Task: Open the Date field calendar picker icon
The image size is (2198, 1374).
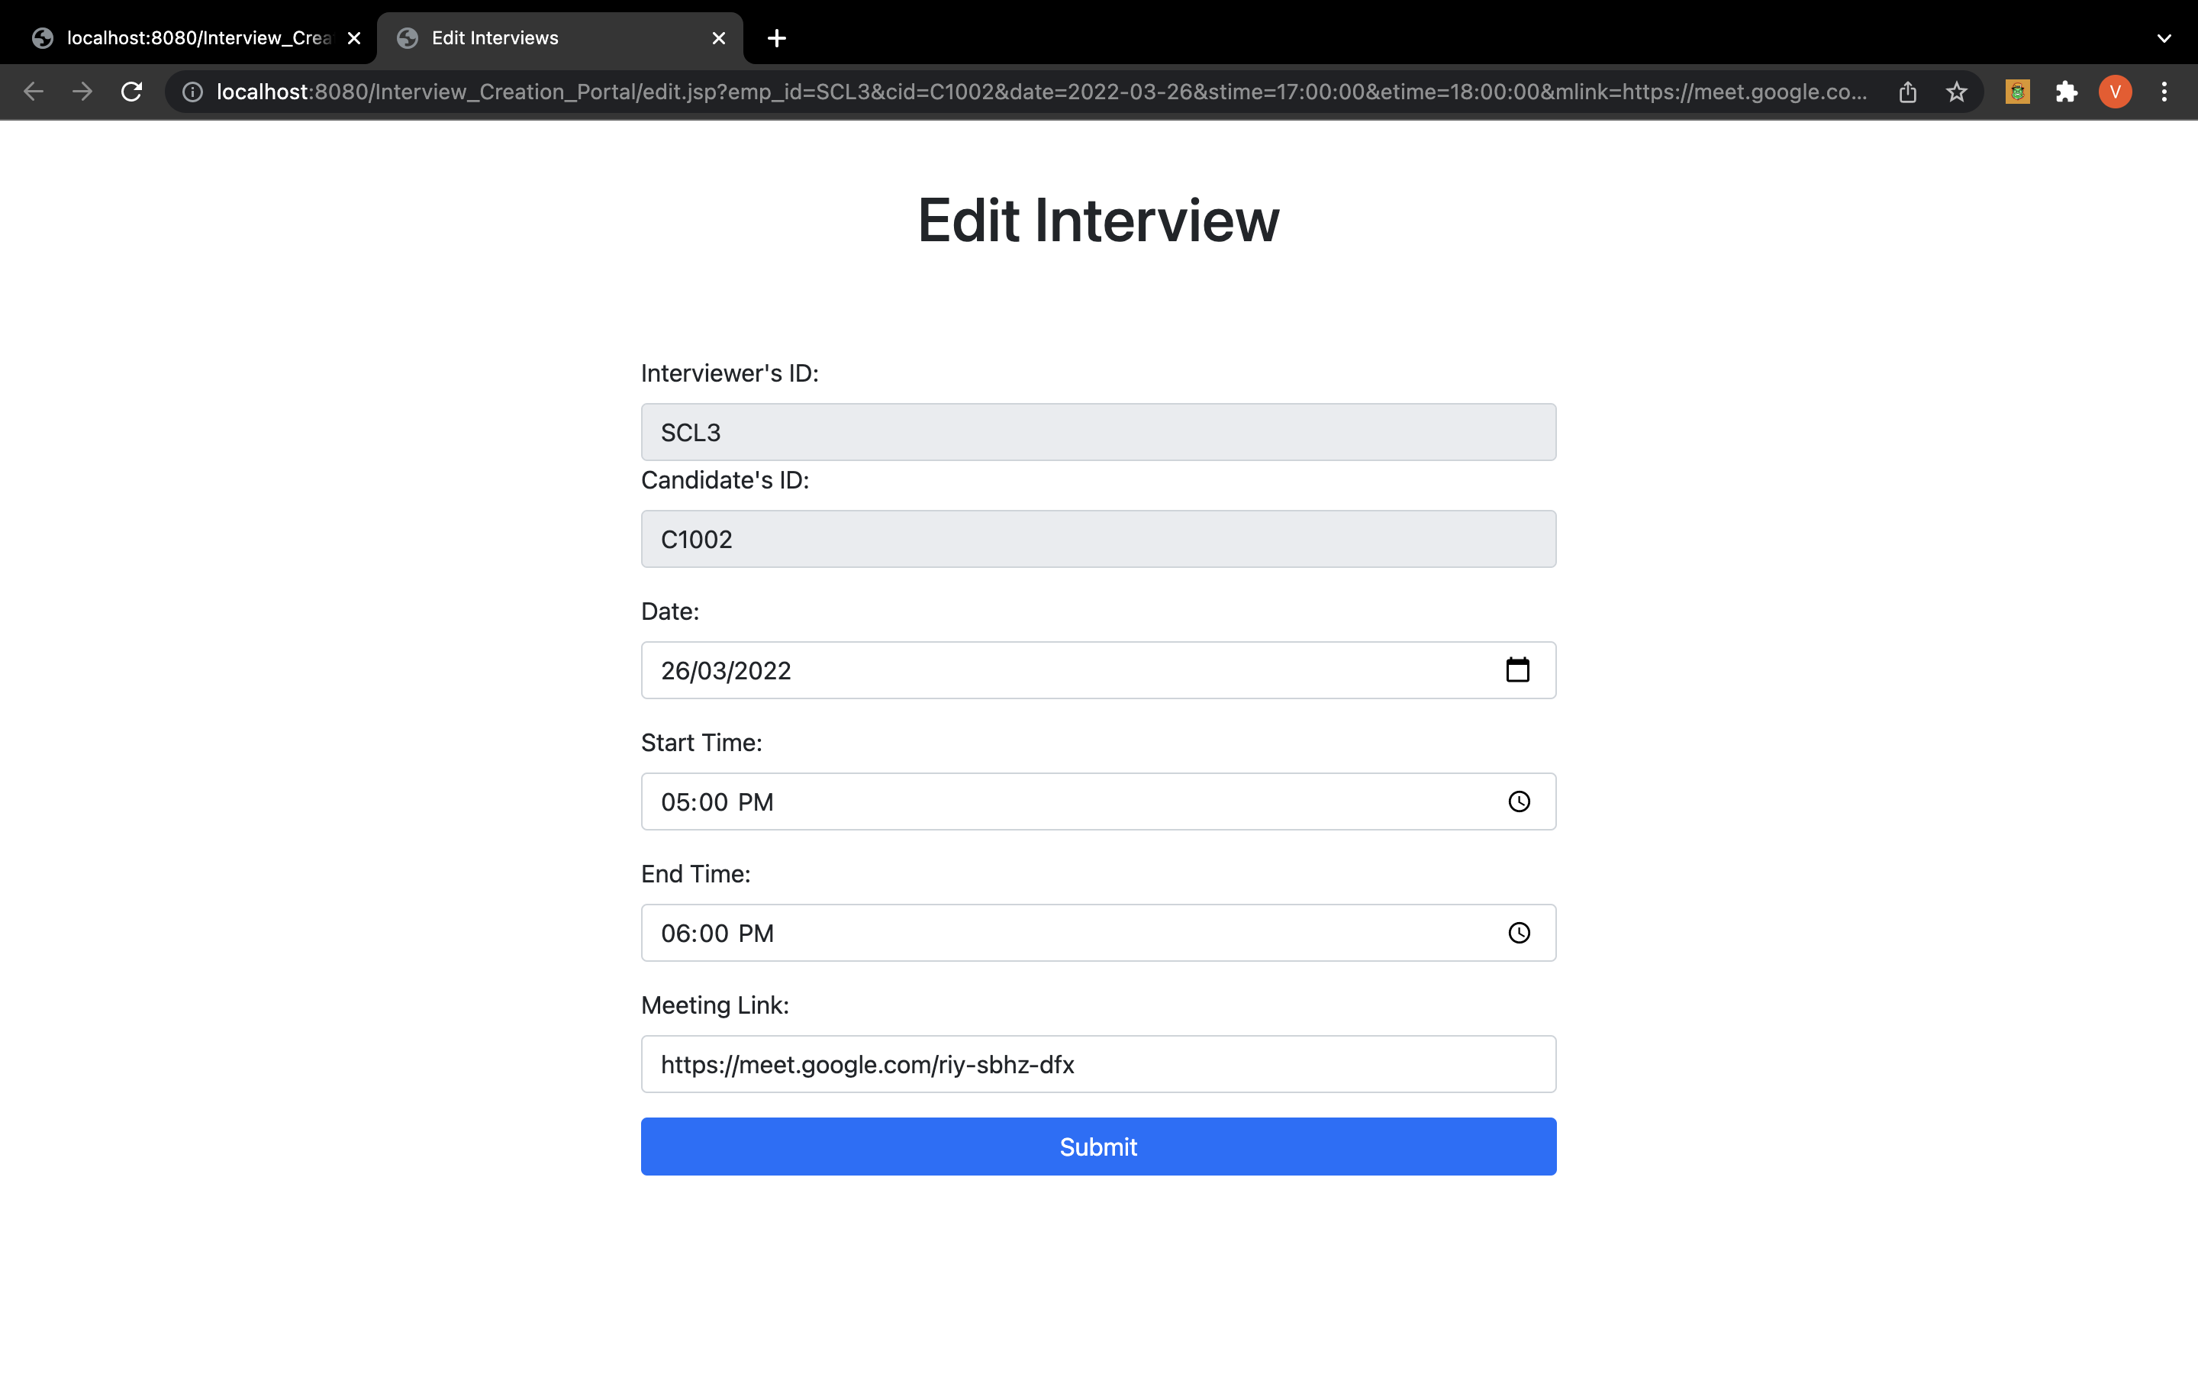Action: [x=1518, y=671]
